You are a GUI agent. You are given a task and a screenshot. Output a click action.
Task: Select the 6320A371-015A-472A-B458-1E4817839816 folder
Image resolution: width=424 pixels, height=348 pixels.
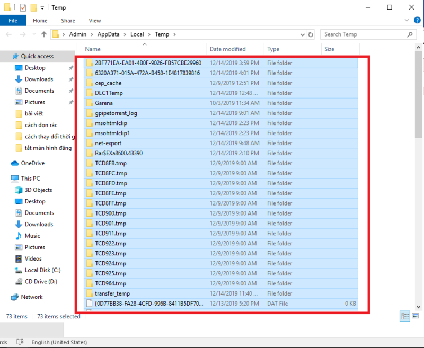point(221,73)
